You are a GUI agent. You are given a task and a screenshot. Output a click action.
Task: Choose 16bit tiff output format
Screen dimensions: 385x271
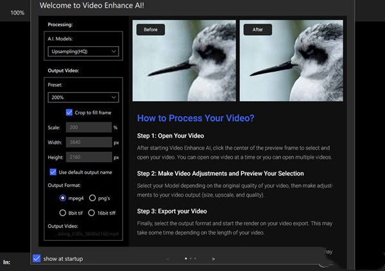(91, 213)
